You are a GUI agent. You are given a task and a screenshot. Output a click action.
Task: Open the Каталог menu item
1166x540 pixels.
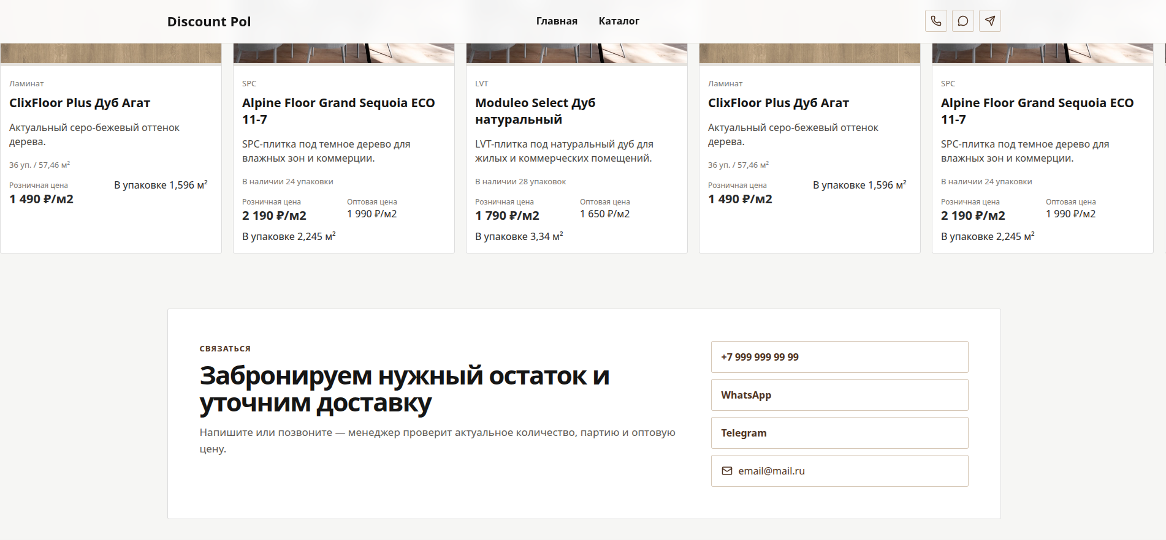tap(619, 21)
